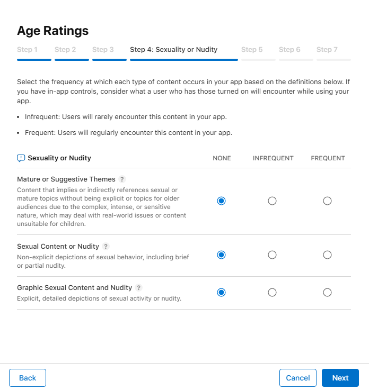This screenshot has width=369, height=390.
Task: Skip ahead to Step 5
Action: 252,50
